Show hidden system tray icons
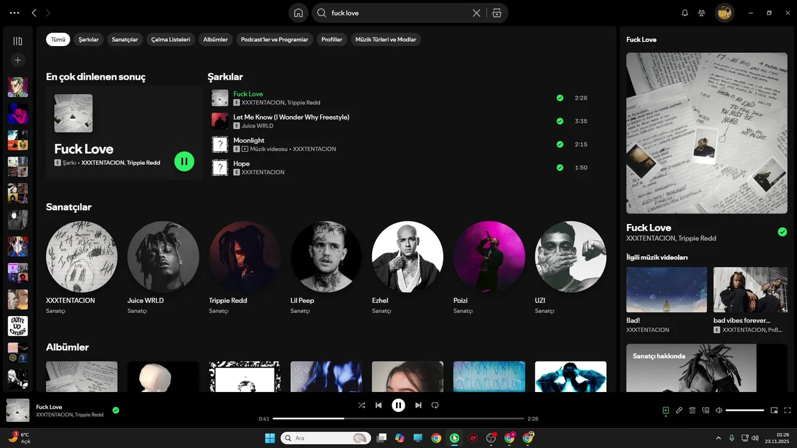Screen dimensions: 797x448 (718, 438)
